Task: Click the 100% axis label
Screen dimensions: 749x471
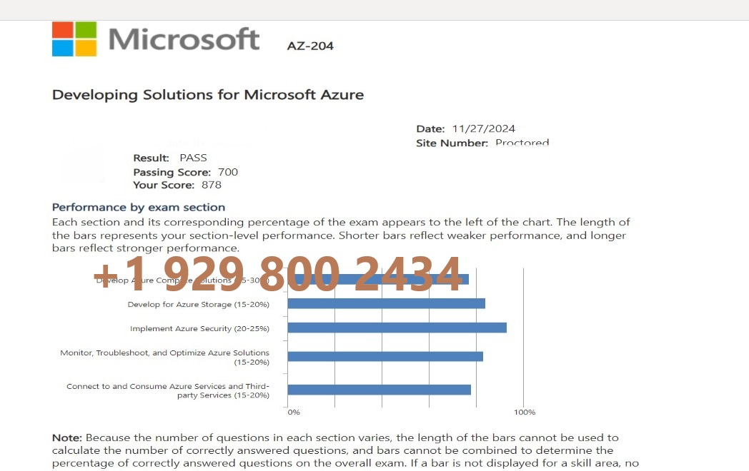Action: click(525, 412)
